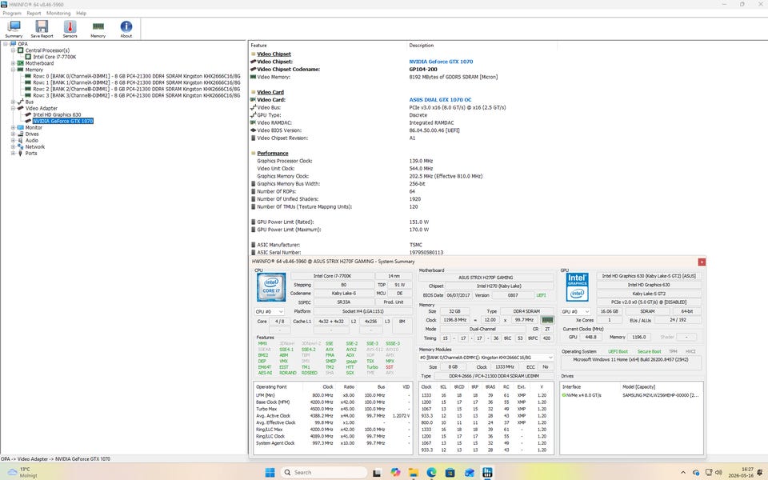Viewport: 768px width, 480px height.
Task: Open the CPU #0 dropdown
Action: pyautogui.click(x=270, y=311)
